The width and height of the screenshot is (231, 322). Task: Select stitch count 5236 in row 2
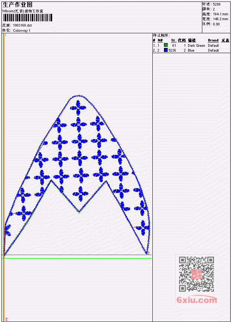tap(172, 50)
